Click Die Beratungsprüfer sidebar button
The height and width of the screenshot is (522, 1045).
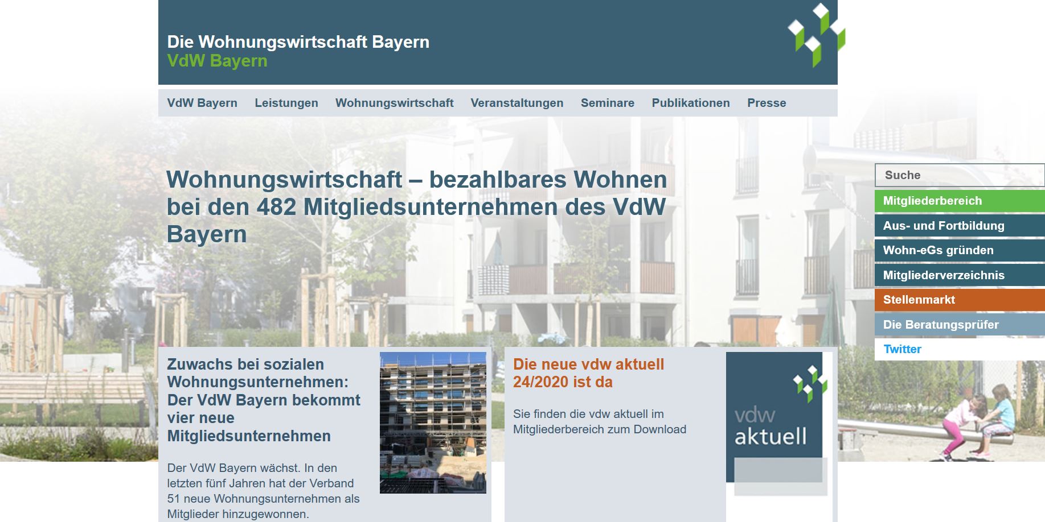[960, 325]
